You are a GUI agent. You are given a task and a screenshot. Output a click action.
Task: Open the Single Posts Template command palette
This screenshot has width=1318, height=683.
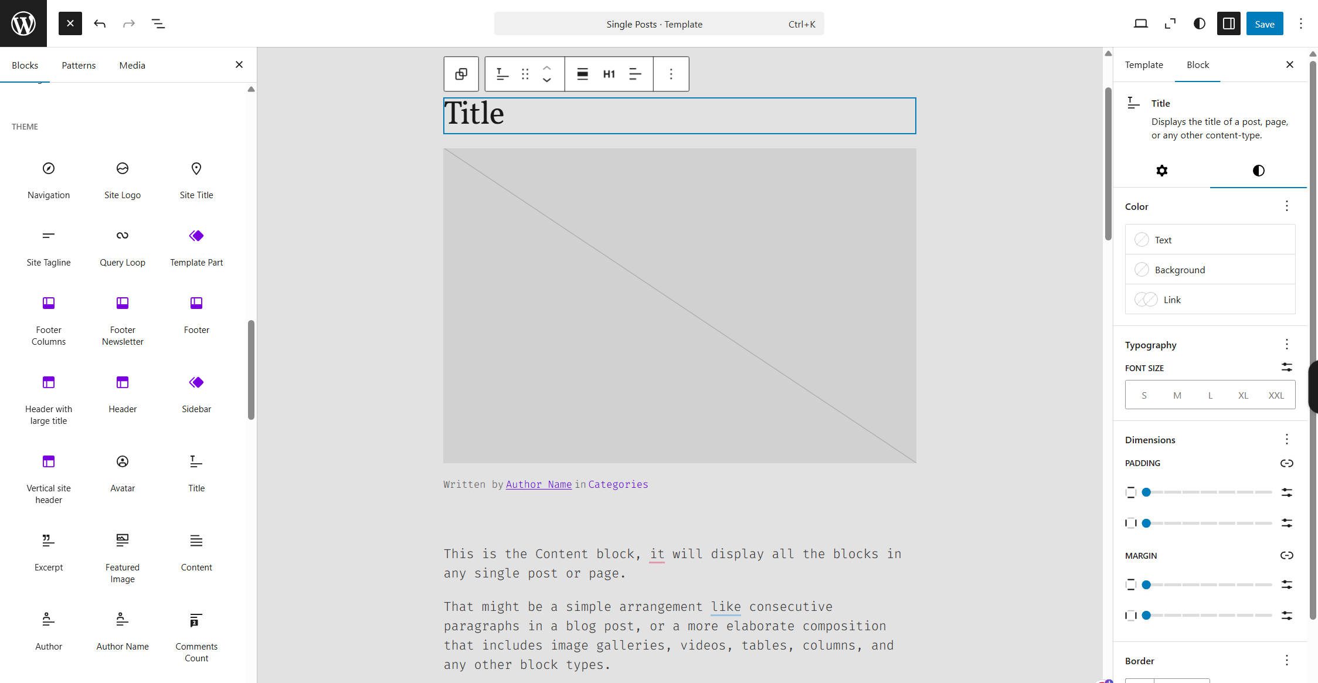click(659, 24)
